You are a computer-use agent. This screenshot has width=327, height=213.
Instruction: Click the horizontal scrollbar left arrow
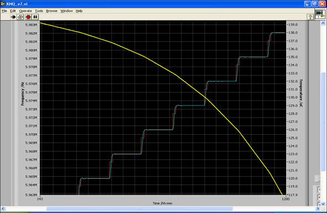(3, 209)
